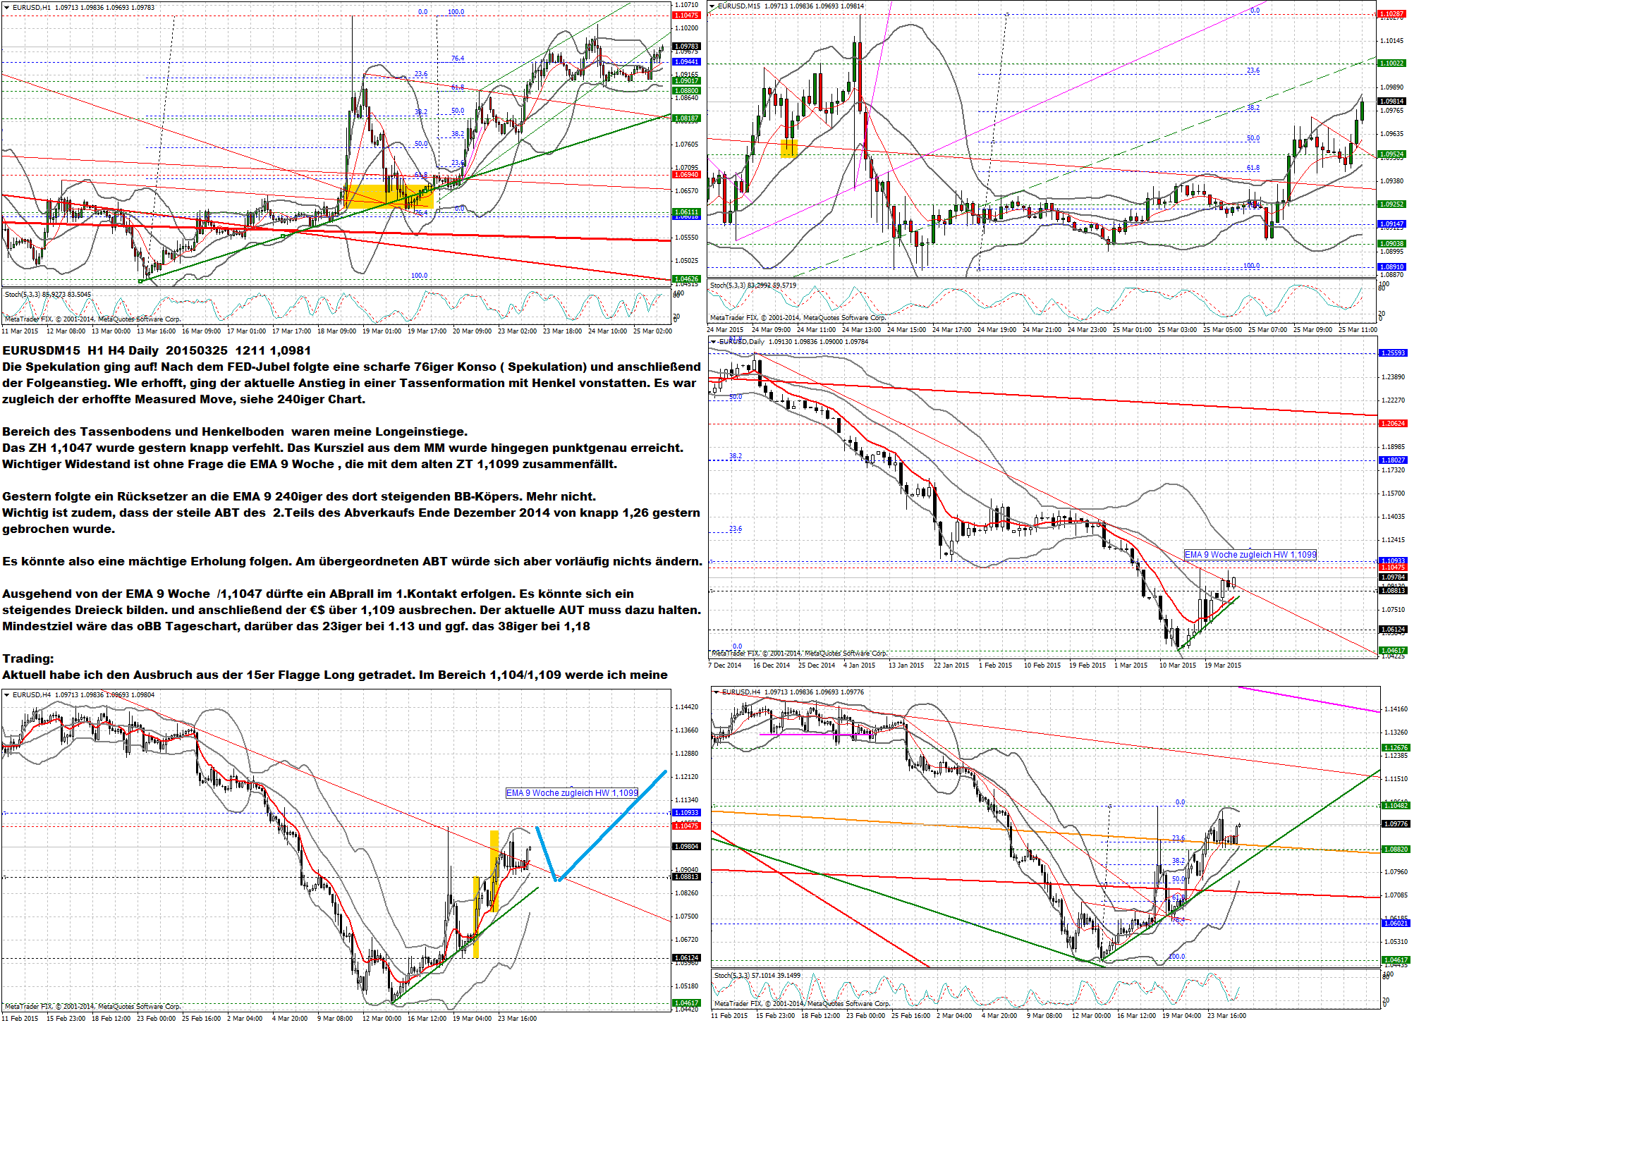Click the 'Trading:' heading in the commentary
Image resolution: width=1639 pixels, height=1159 pixels.
click(28, 658)
